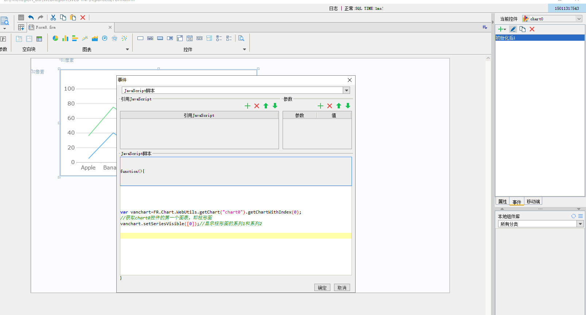The width and height of the screenshot is (586, 315).
Task: Open the preview icon at far left
Action: [4, 21]
